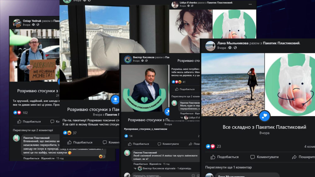Screen dimensions: 315x177
Task: Click Коментувати on Виктор Кисляков's post
Action: pyautogui.click(x=168, y=144)
